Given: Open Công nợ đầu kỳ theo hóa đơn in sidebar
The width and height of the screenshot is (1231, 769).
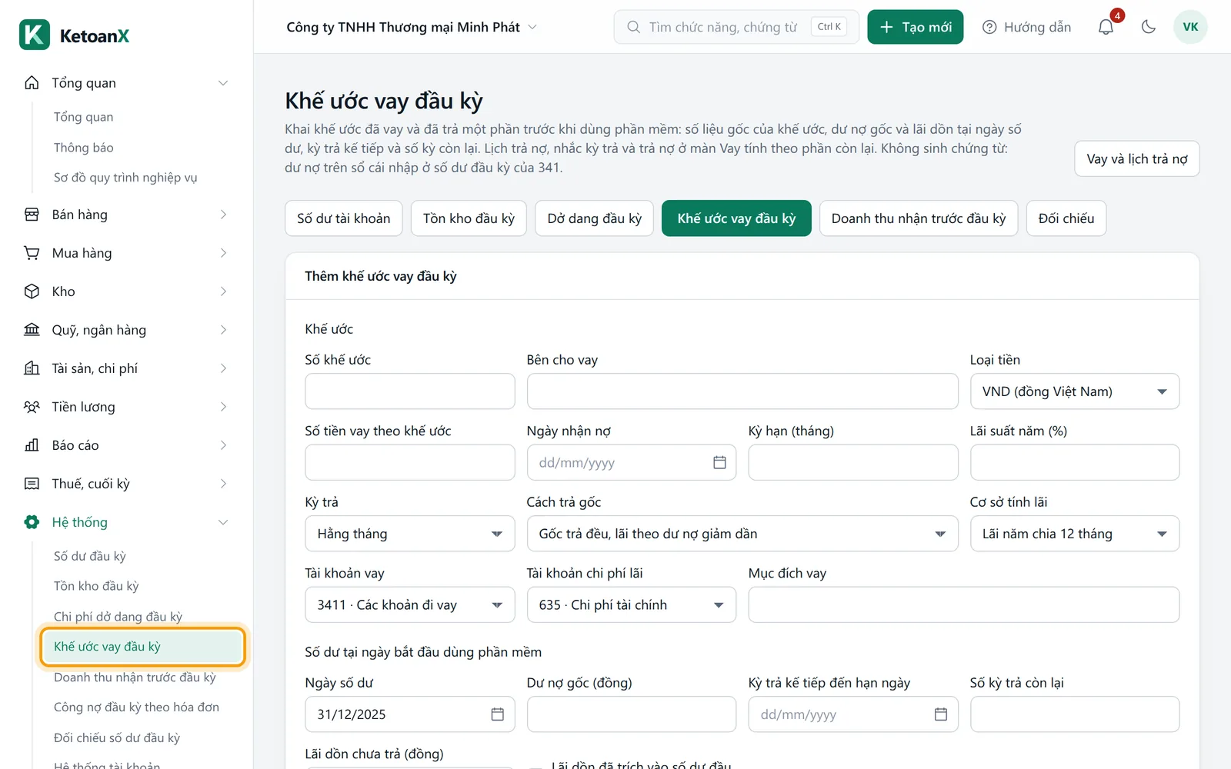Looking at the screenshot, I should (x=136, y=707).
